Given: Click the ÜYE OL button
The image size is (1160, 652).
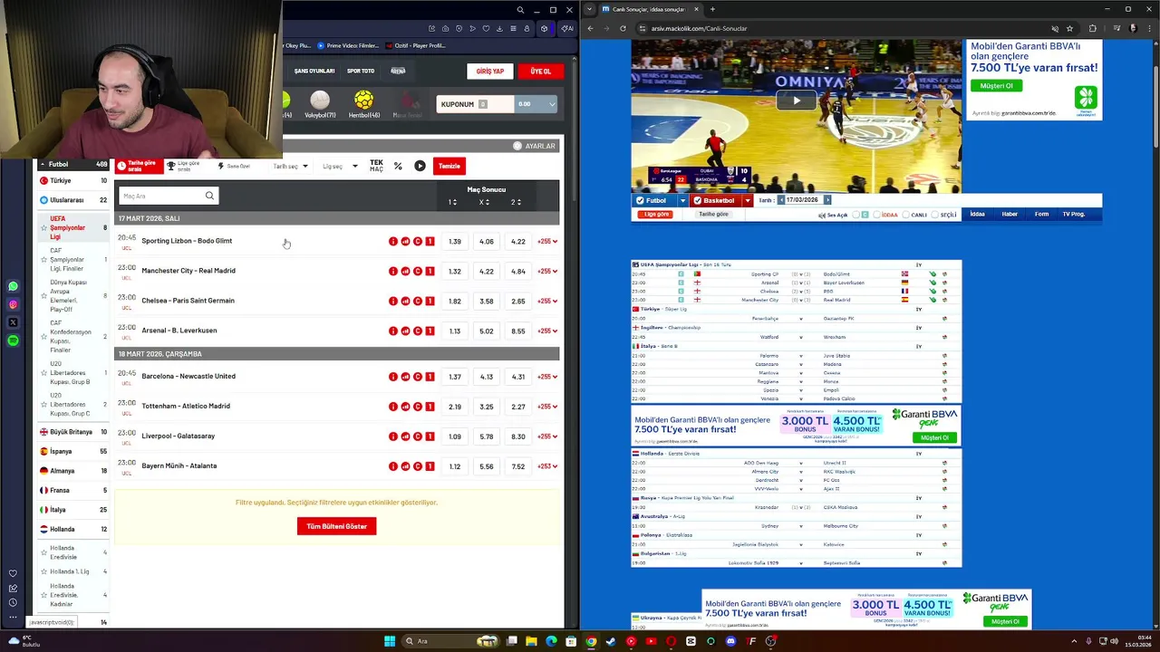Looking at the screenshot, I should [541, 71].
